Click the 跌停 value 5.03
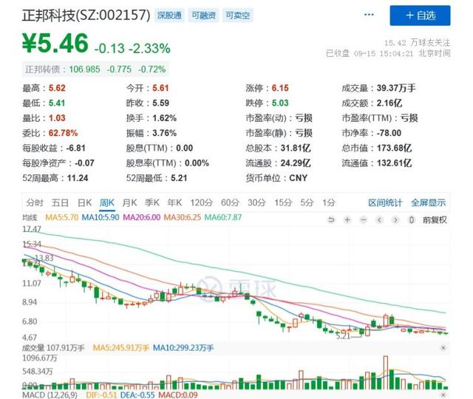This screenshot has height=399, width=473. (280, 103)
